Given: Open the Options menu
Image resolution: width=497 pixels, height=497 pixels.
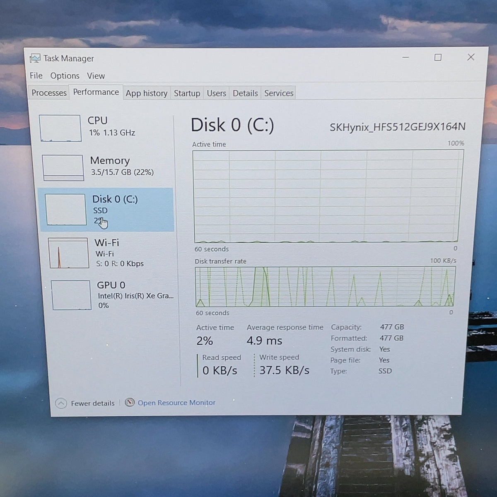Looking at the screenshot, I should [65, 76].
